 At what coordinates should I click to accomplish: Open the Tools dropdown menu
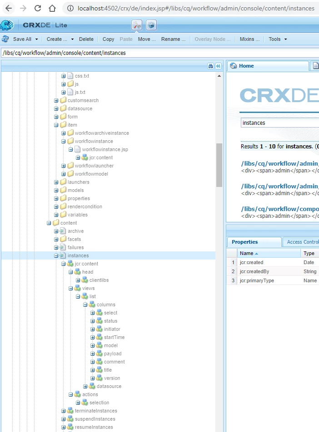tap(278, 39)
